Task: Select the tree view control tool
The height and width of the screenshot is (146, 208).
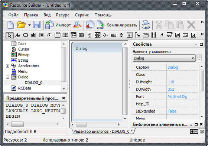Action: tap(137, 35)
